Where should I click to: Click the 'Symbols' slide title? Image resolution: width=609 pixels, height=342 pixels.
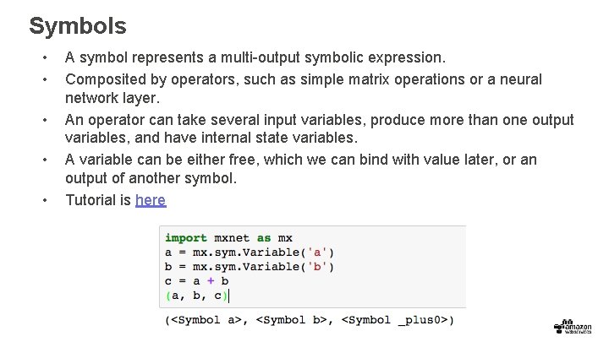pyautogui.click(x=77, y=25)
